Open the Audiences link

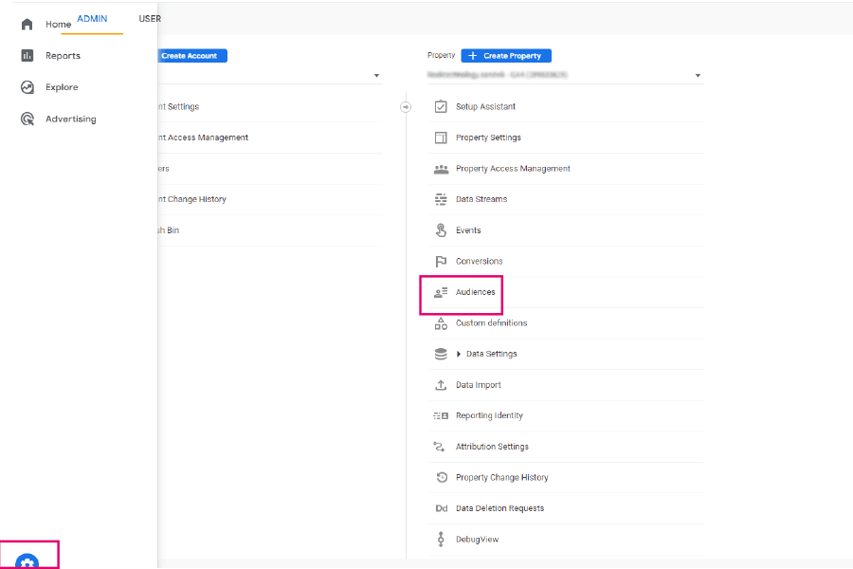476,292
